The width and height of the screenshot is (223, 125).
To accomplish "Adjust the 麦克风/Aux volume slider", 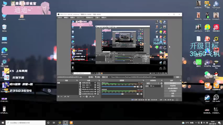I will [x=119, y=87].
